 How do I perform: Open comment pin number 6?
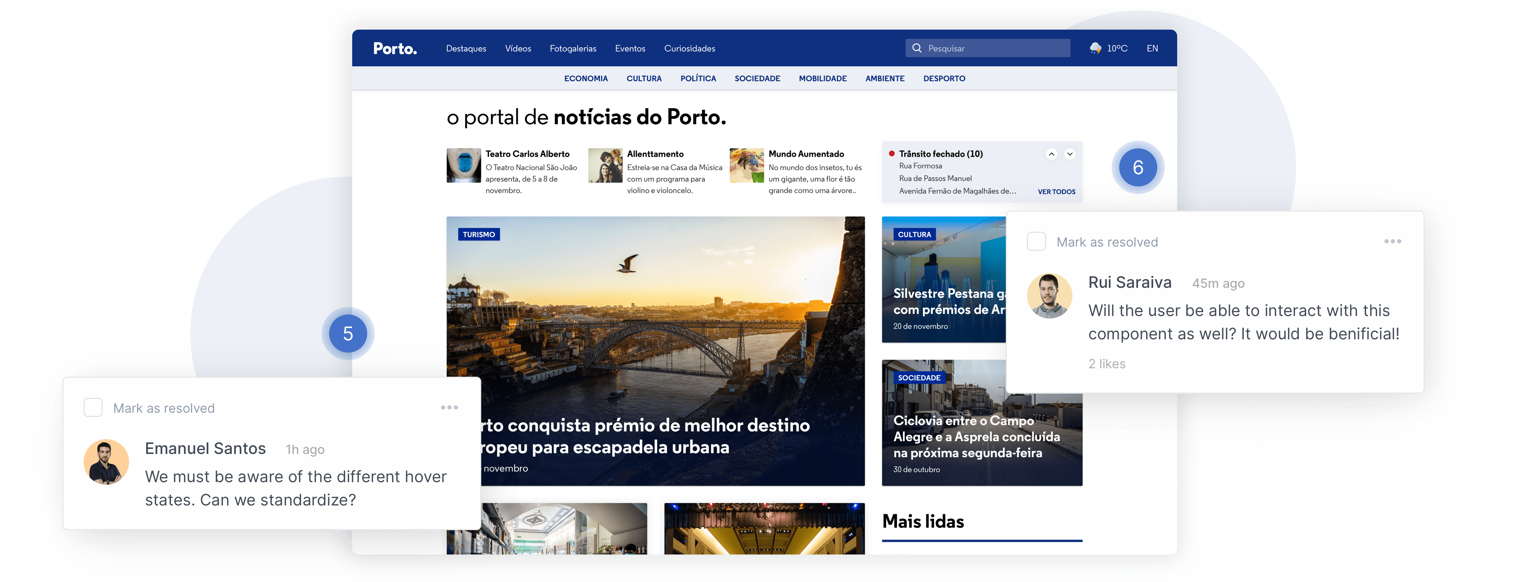point(1138,168)
